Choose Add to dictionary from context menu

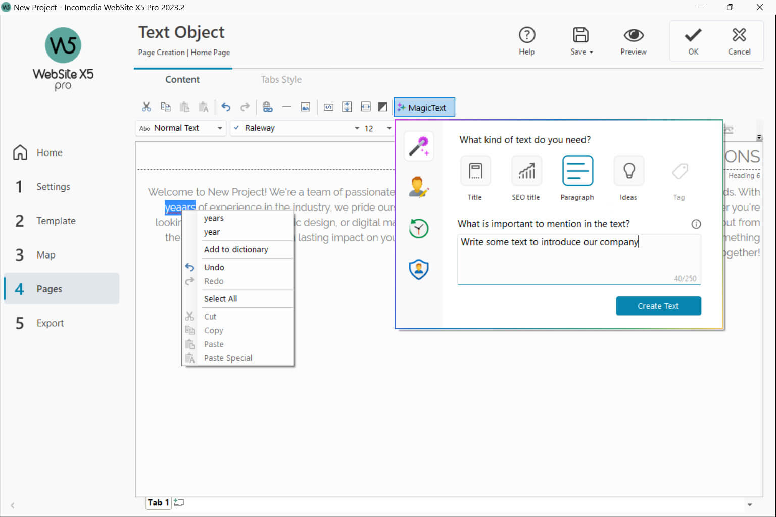[236, 249]
